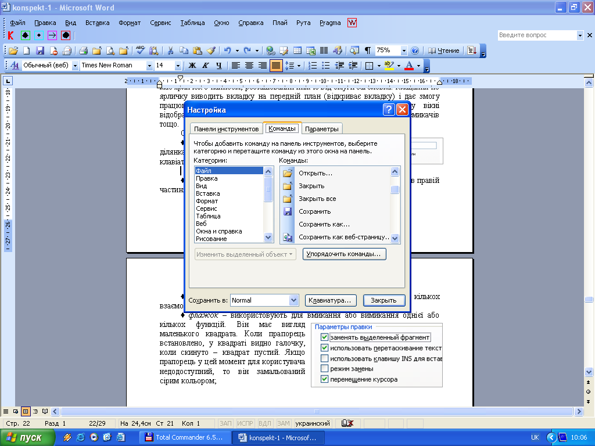Open Times New Roman font dropdown
595x446 pixels.
pos(149,66)
